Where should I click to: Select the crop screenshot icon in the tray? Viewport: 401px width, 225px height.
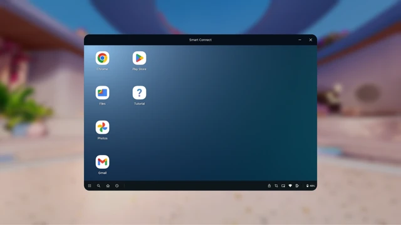coord(276,186)
